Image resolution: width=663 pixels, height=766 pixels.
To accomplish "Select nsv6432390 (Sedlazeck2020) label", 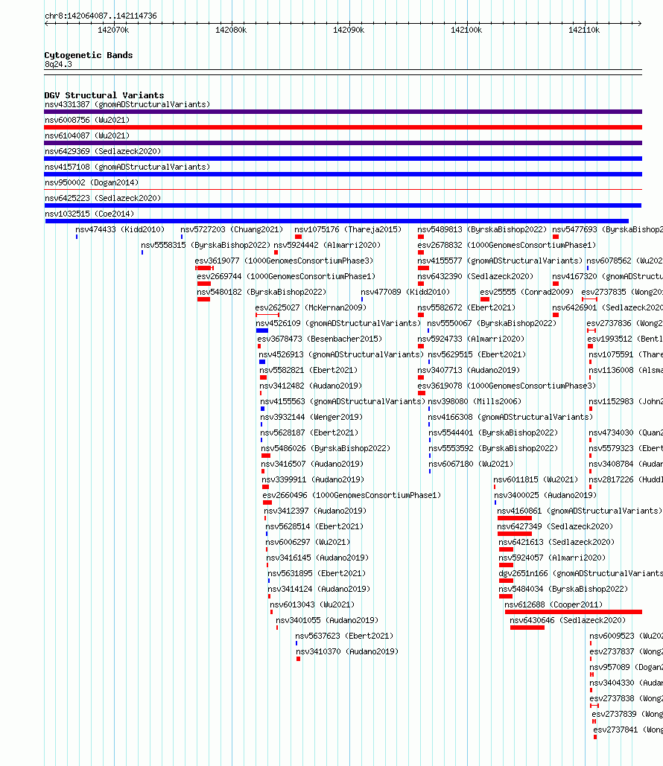I will tap(475, 276).
